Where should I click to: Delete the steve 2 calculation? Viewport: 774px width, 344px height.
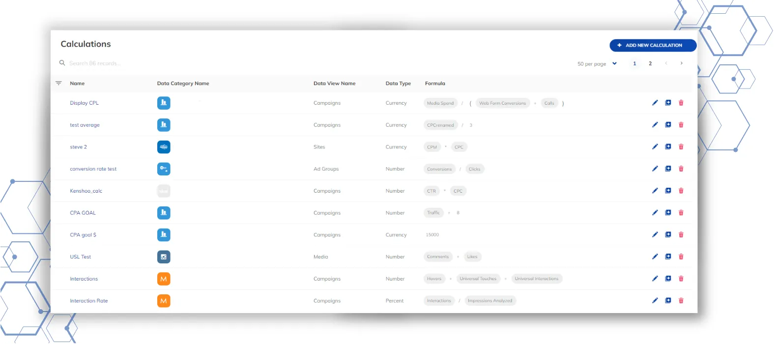pyautogui.click(x=681, y=147)
